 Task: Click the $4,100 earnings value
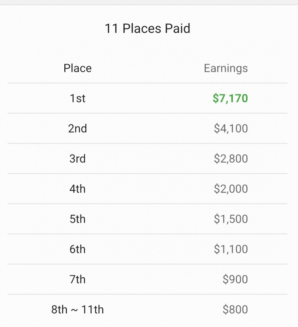(x=231, y=129)
